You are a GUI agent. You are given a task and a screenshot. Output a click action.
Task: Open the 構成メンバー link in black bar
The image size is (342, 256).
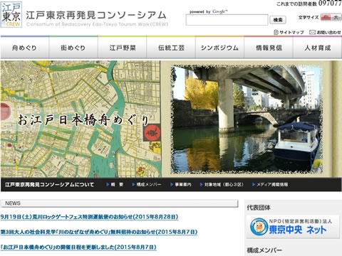(x=147, y=184)
